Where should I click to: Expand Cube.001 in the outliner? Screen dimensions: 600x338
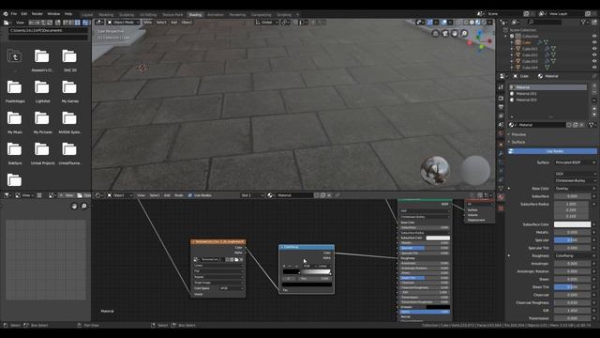512,49
